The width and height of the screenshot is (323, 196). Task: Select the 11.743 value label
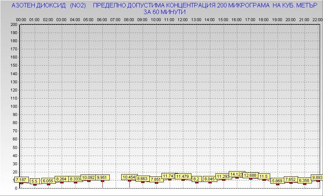(170, 176)
